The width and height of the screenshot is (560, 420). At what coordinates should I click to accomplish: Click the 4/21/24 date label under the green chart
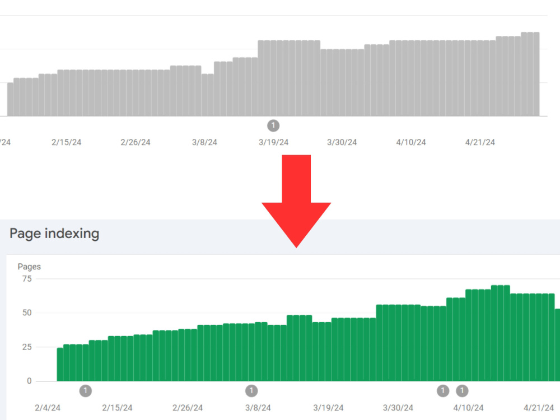pos(539,408)
